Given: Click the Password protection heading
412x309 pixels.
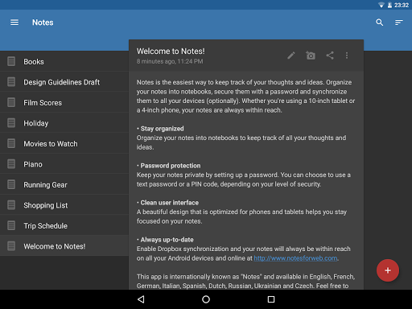Looking at the screenshot, I should [x=171, y=166].
